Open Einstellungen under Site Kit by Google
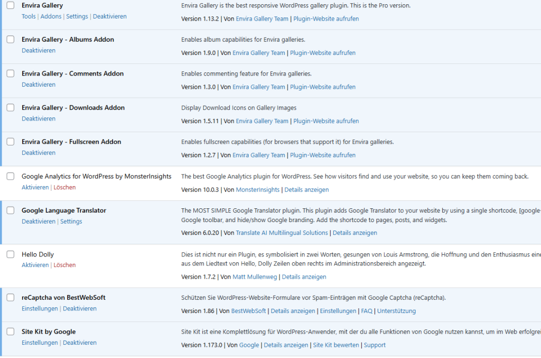This screenshot has width=541, height=358. [x=40, y=343]
